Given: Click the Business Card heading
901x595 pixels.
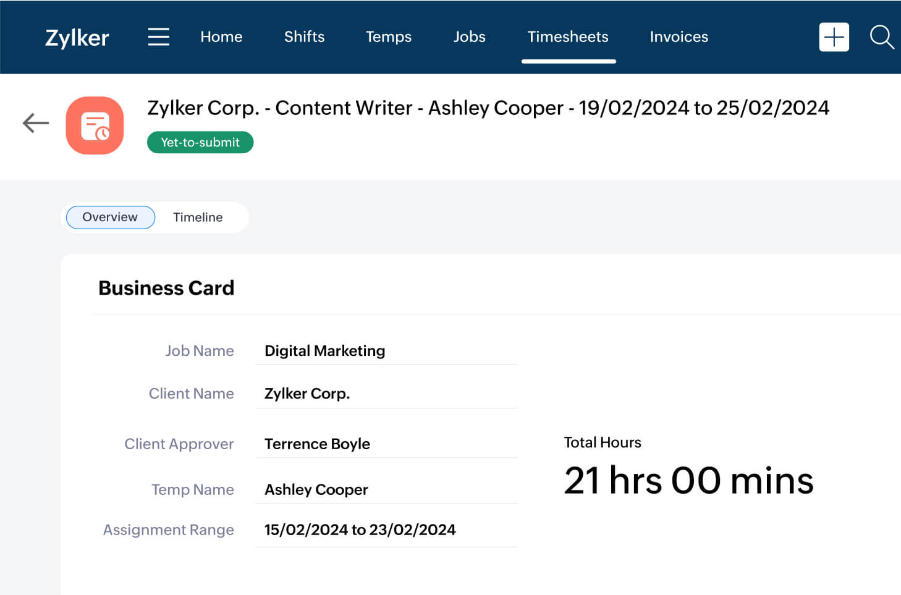Looking at the screenshot, I should (166, 288).
